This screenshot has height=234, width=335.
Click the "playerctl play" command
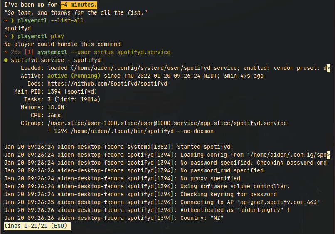(41, 36)
